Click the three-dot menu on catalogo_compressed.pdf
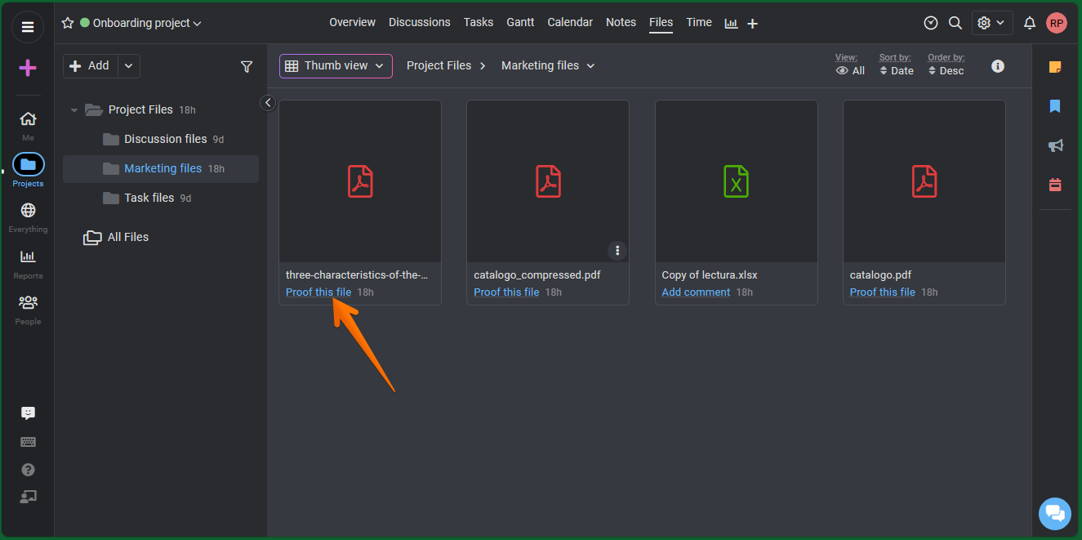 click(617, 250)
